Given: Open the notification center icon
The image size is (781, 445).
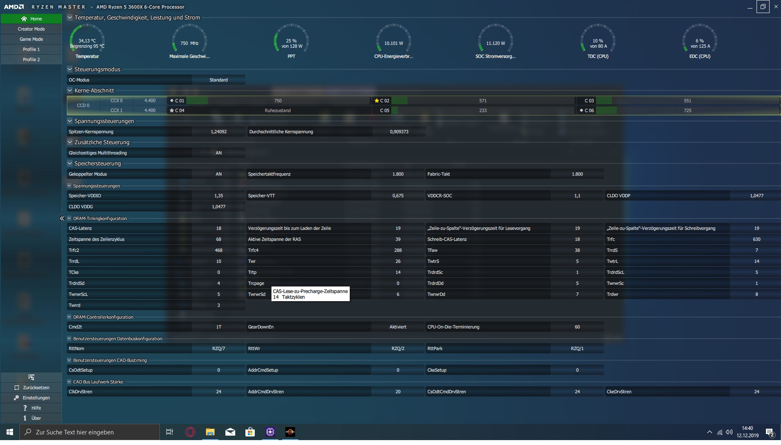Looking at the screenshot, I should (x=770, y=432).
